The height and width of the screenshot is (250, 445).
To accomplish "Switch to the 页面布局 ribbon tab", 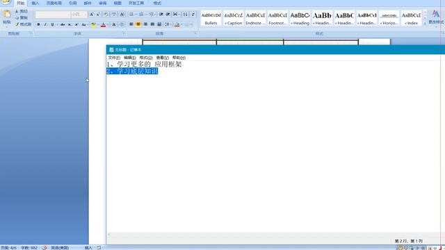I will point(54,3).
